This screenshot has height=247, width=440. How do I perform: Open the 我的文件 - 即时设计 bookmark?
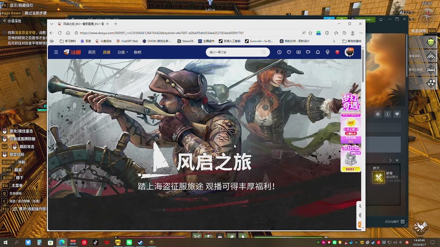(x=295, y=41)
